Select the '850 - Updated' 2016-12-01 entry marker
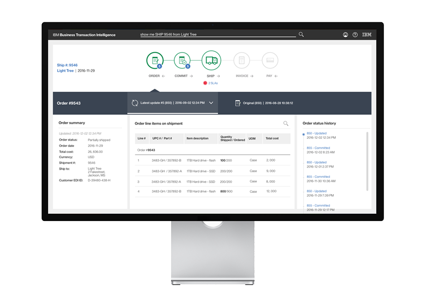 [303, 163]
